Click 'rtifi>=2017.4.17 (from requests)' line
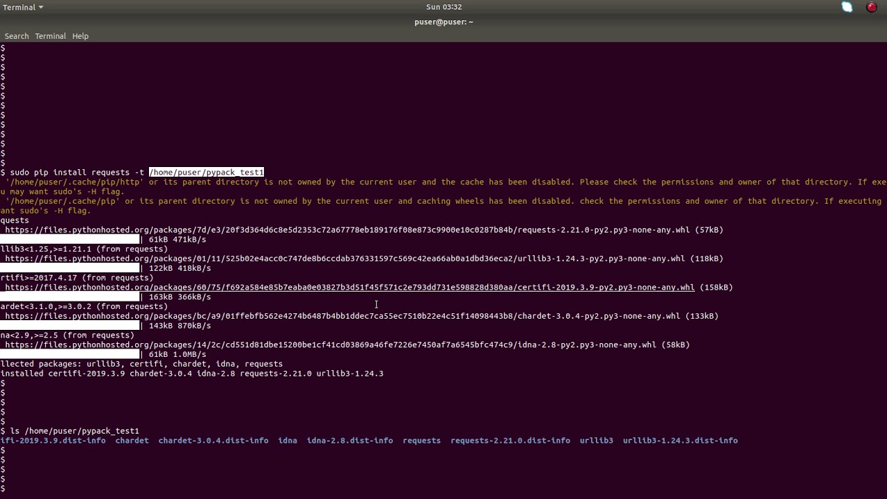 click(77, 278)
